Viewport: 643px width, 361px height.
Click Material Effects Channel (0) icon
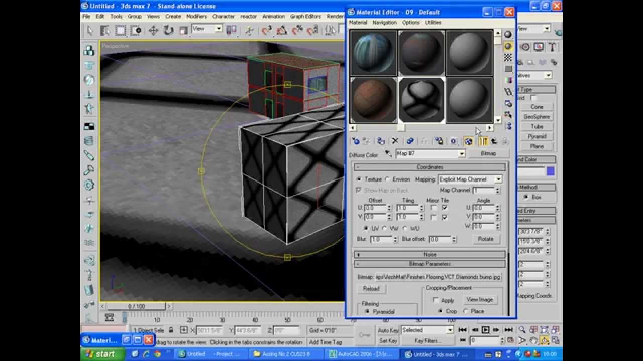[454, 142]
